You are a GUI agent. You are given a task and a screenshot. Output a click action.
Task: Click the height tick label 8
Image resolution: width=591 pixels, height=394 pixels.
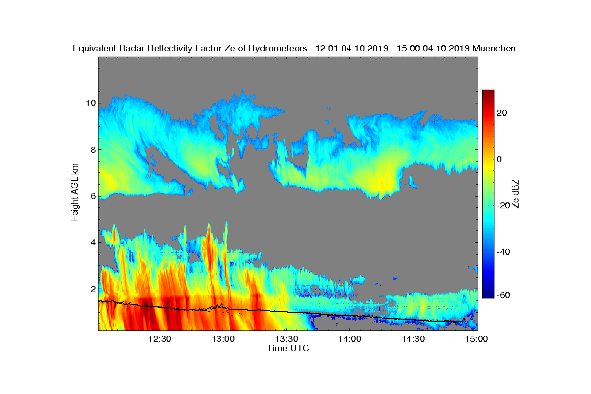coord(93,149)
